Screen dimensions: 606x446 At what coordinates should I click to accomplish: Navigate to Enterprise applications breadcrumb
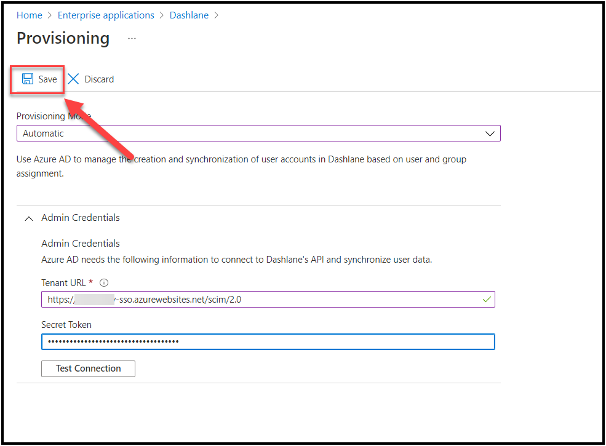[x=106, y=15]
